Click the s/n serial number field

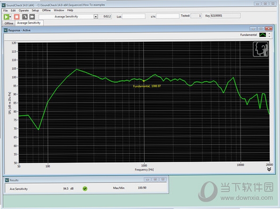click(167, 16)
